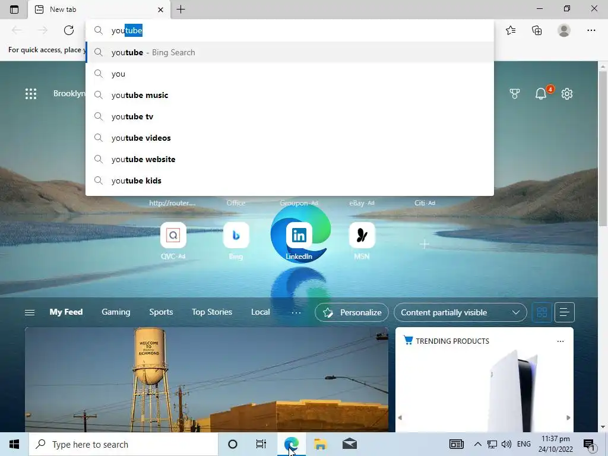Image resolution: width=608 pixels, height=456 pixels.
Task: Open network status tray icon
Action: (x=492, y=444)
